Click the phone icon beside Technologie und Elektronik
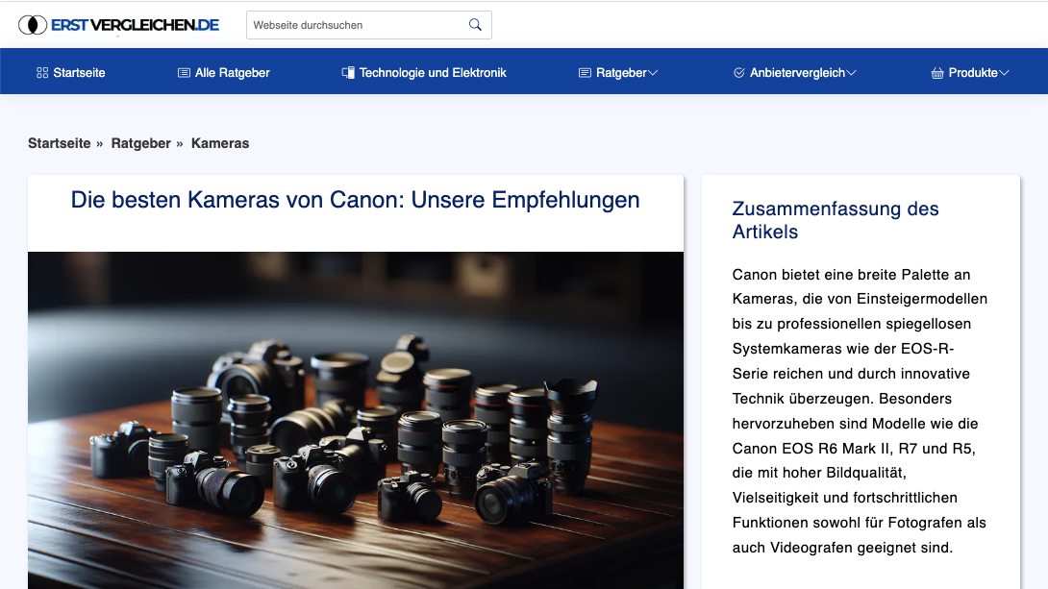The width and height of the screenshot is (1048, 589). click(346, 71)
